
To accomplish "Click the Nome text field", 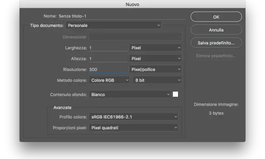I will 122,16.
